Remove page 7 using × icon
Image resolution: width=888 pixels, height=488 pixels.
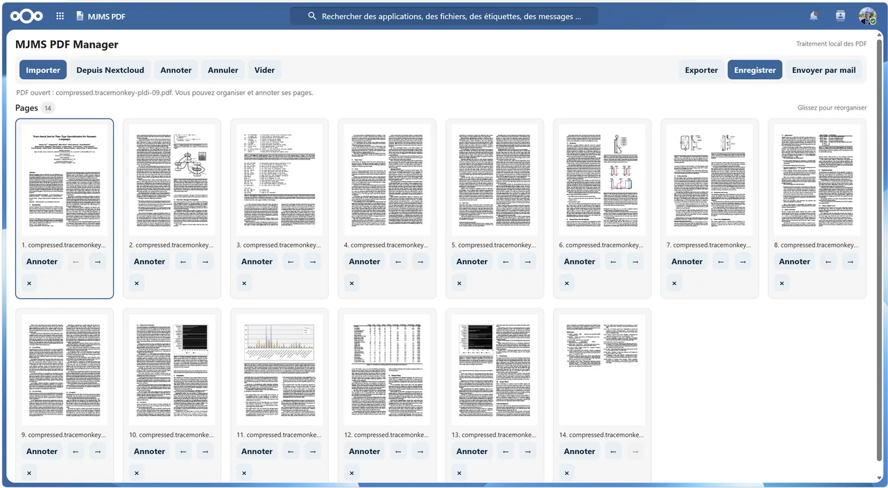pos(674,283)
